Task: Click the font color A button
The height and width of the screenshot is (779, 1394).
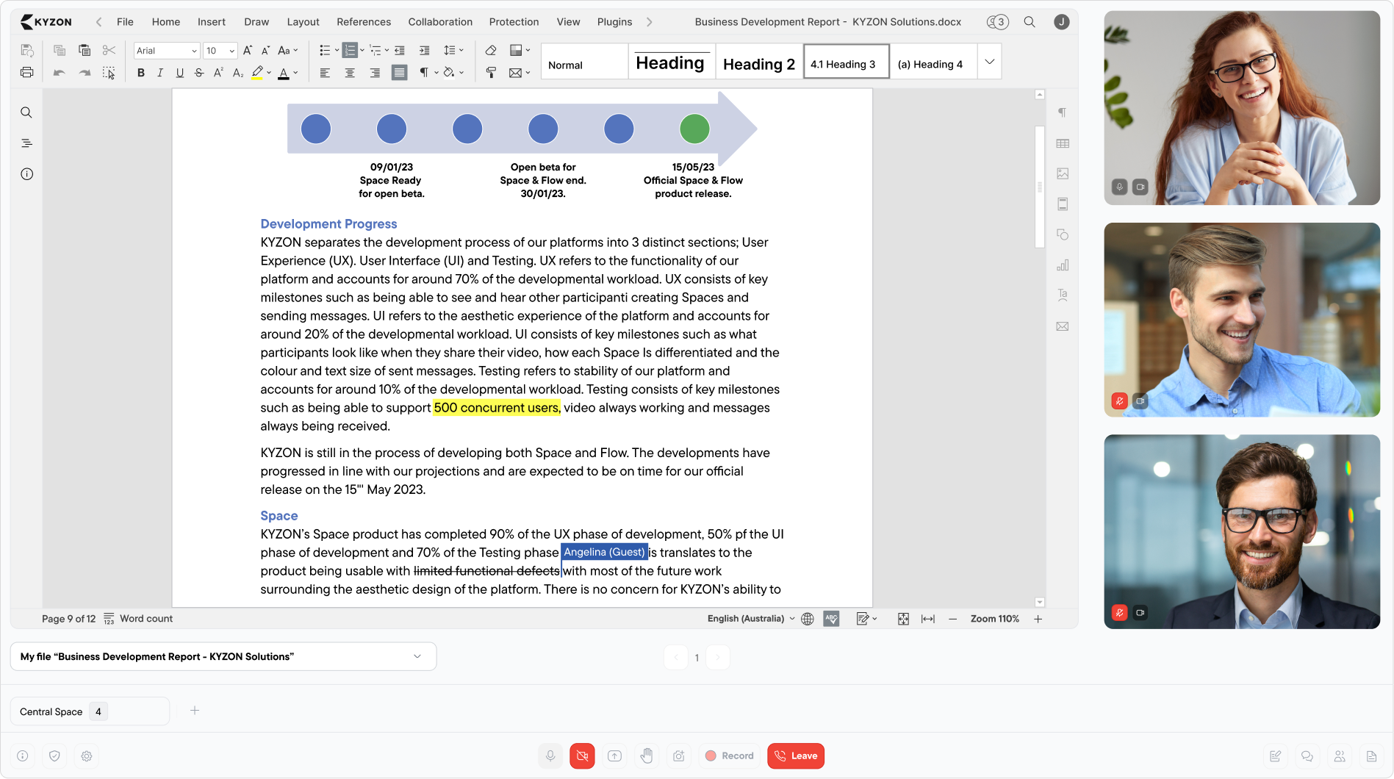Action: 284,73
